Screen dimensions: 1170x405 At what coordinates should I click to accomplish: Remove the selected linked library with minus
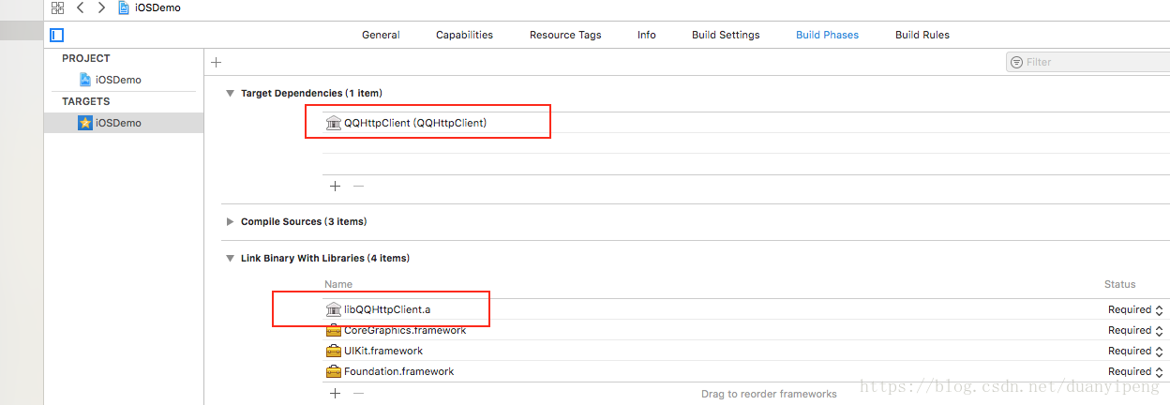click(x=358, y=394)
